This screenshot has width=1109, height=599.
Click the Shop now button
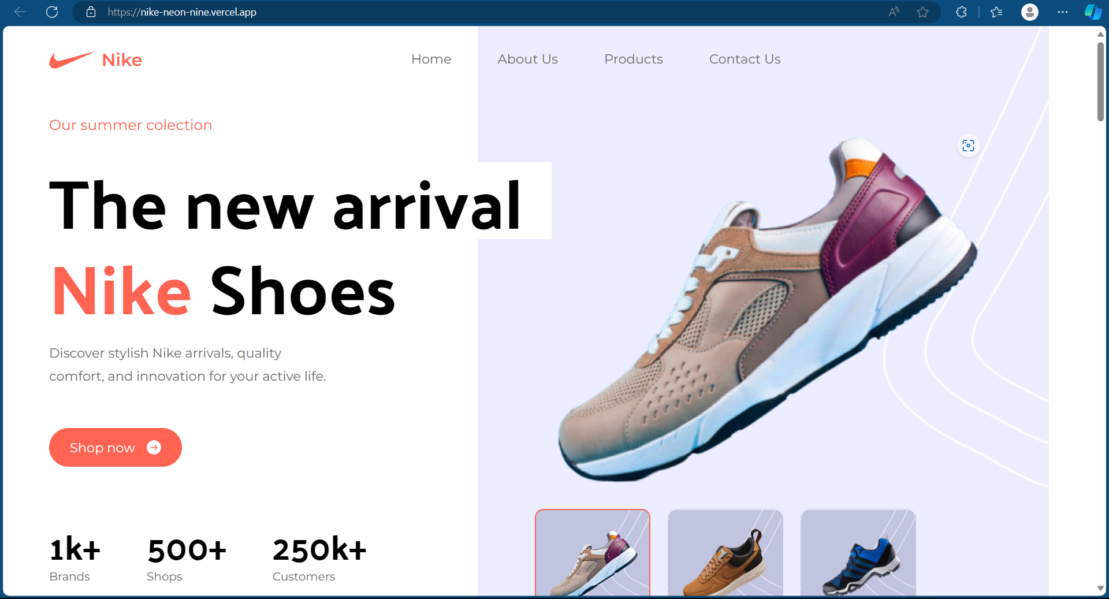pyautogui.click(x=116, y=447)
